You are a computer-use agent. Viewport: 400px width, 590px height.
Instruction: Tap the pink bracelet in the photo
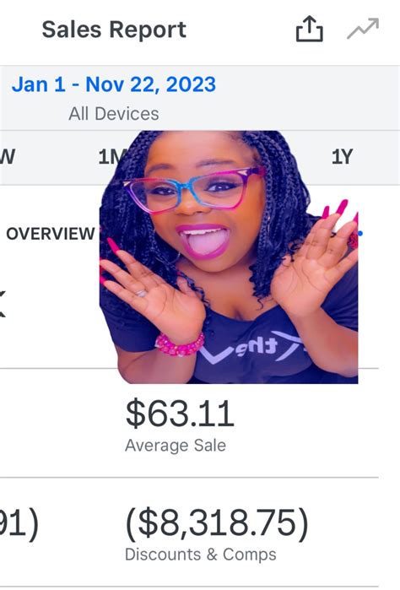(180, 344)
